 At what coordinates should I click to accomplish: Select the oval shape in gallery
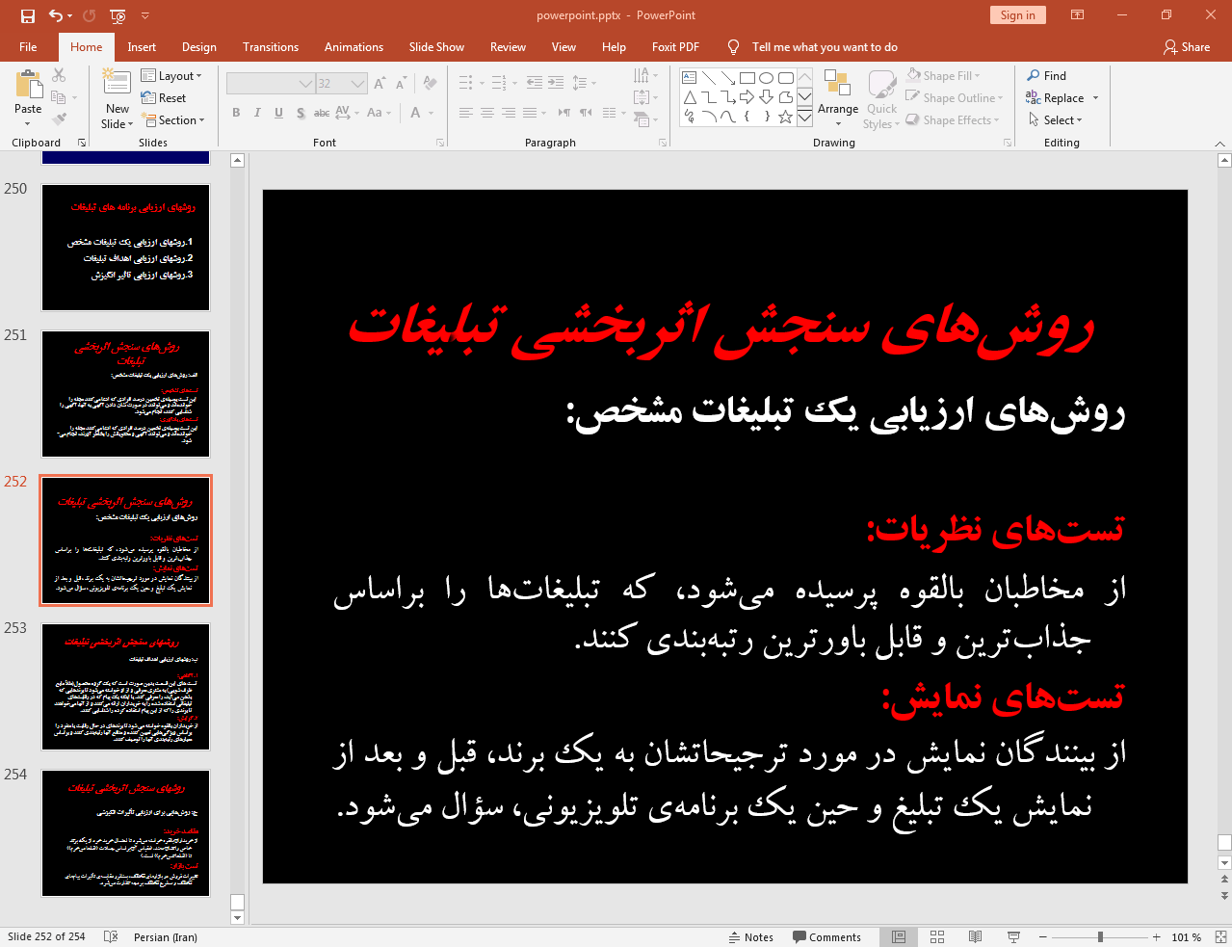tap(766, 78)
